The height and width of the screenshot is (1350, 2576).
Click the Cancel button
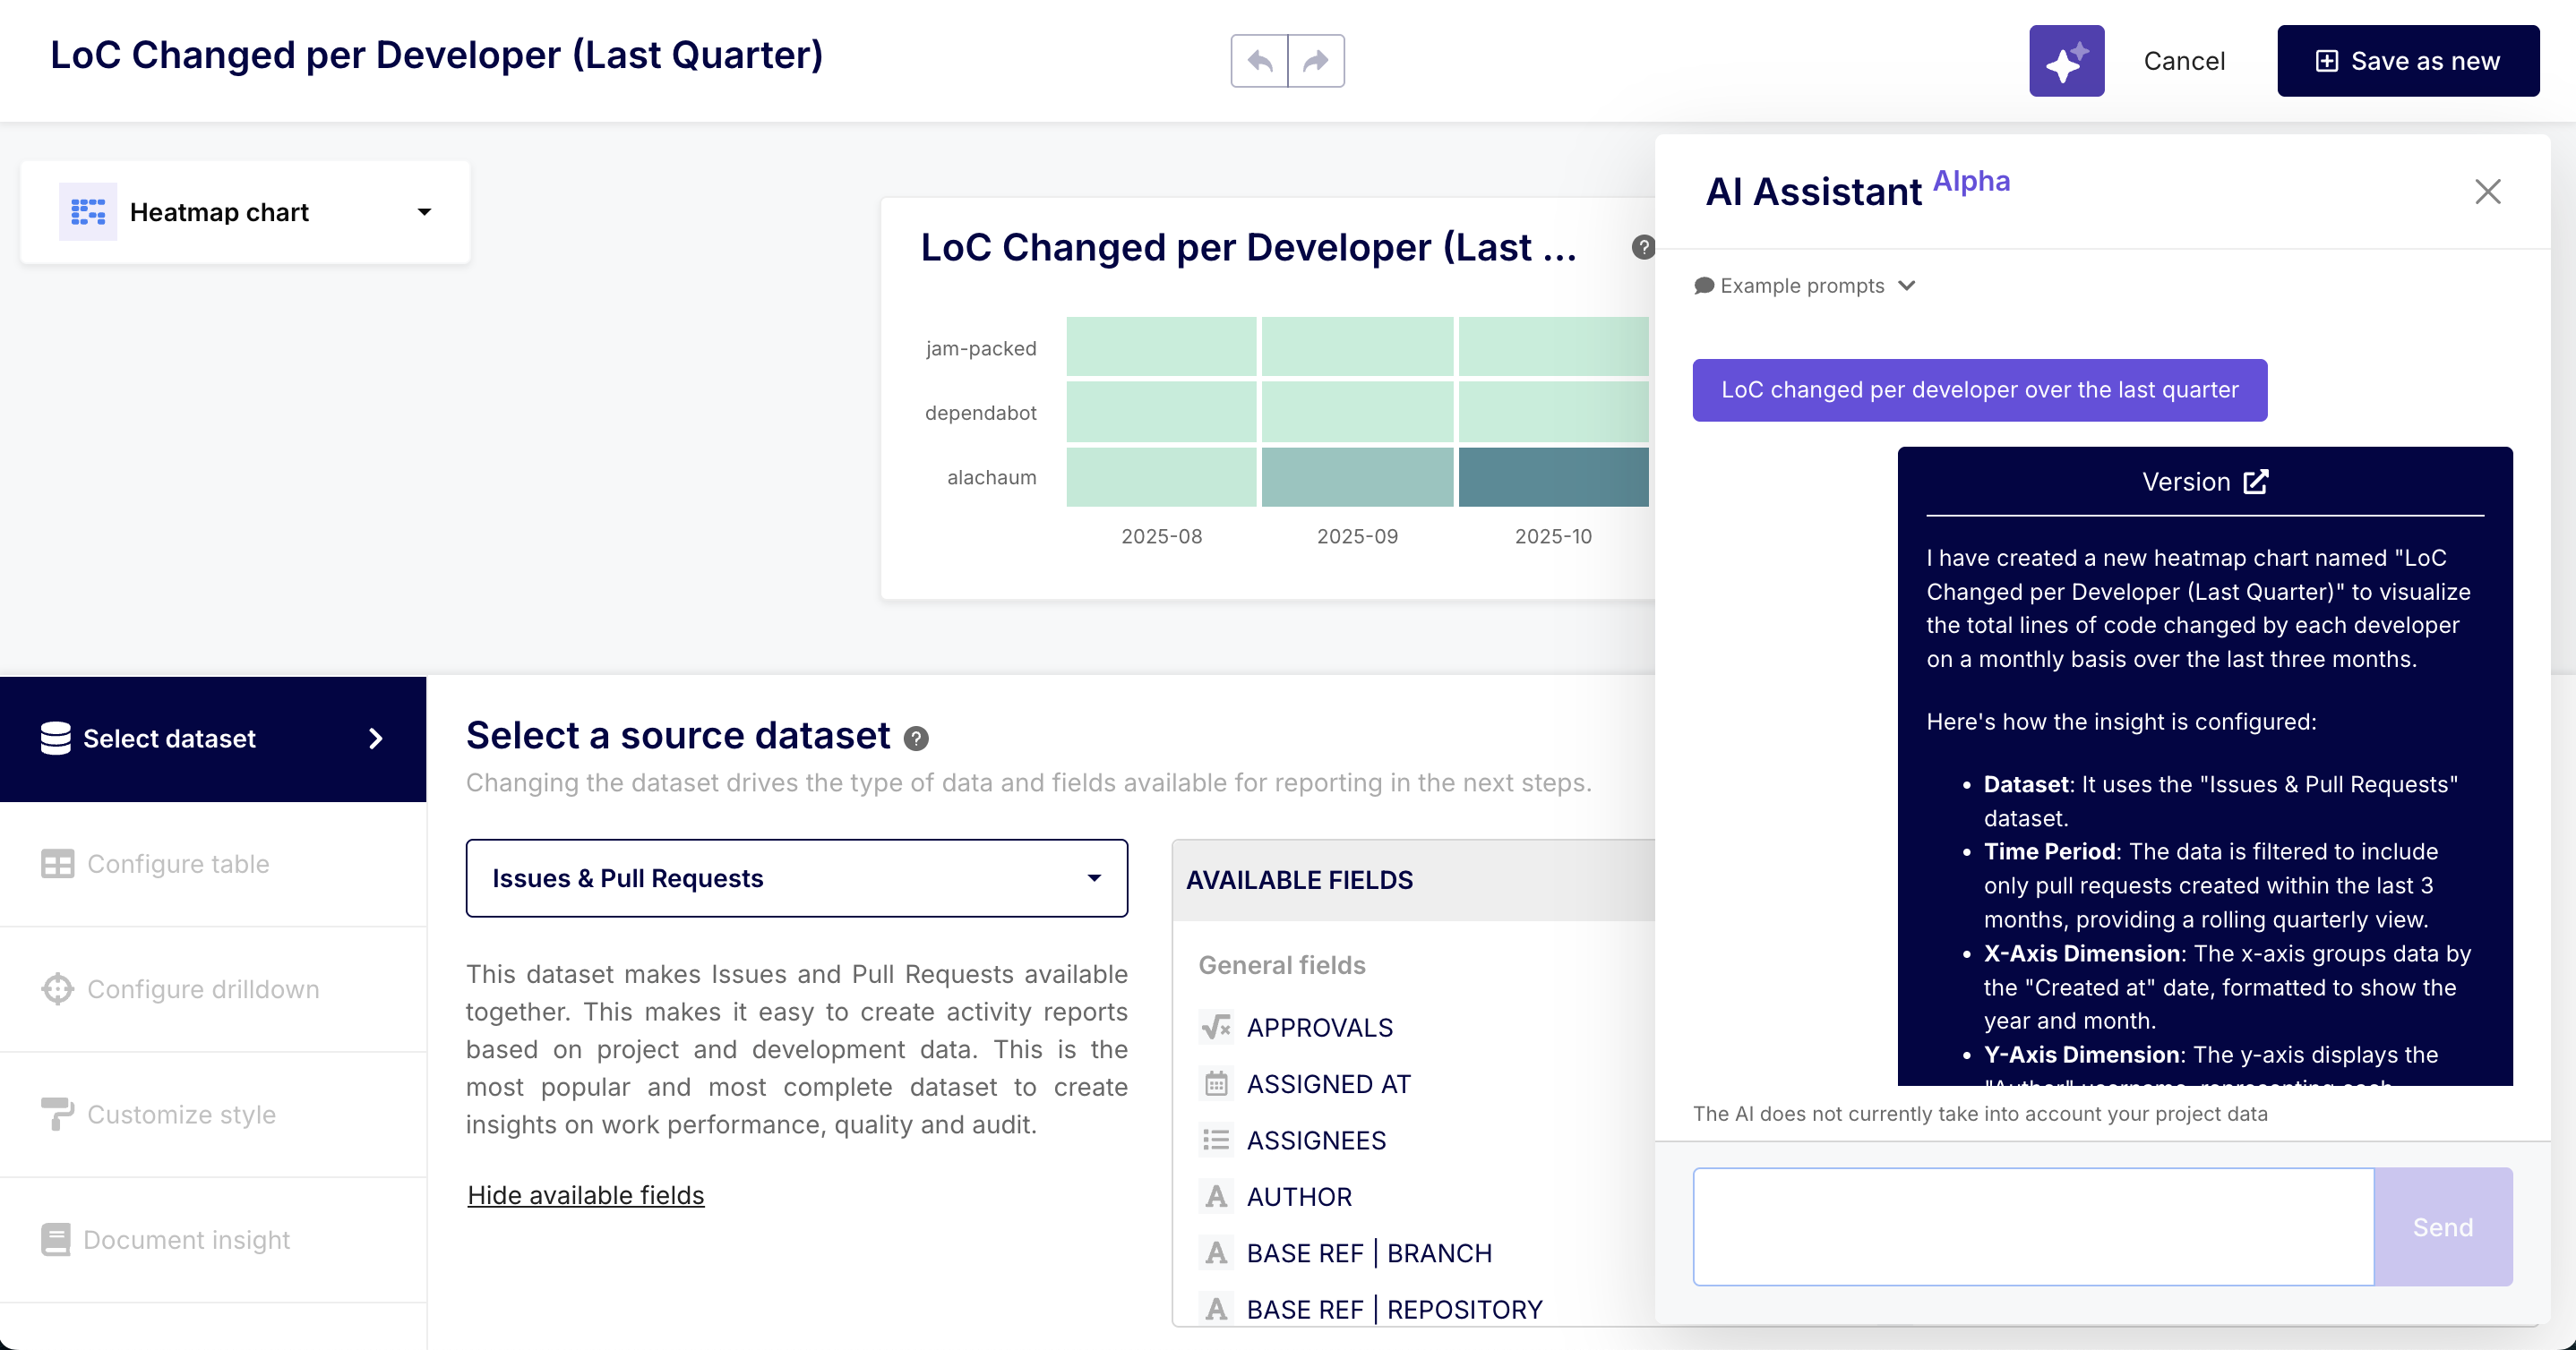pyautogui.click(x=2184, y=61)
